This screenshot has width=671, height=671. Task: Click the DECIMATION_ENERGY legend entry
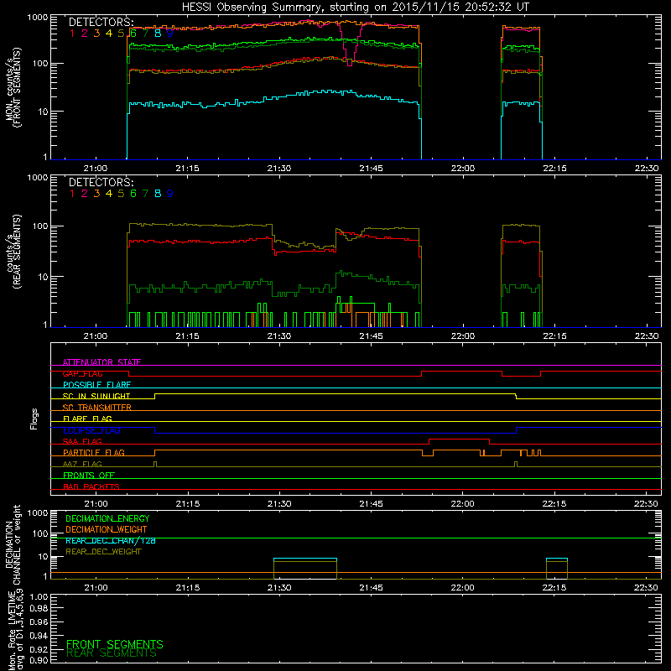pyautogui.click(x=107, y=518)
